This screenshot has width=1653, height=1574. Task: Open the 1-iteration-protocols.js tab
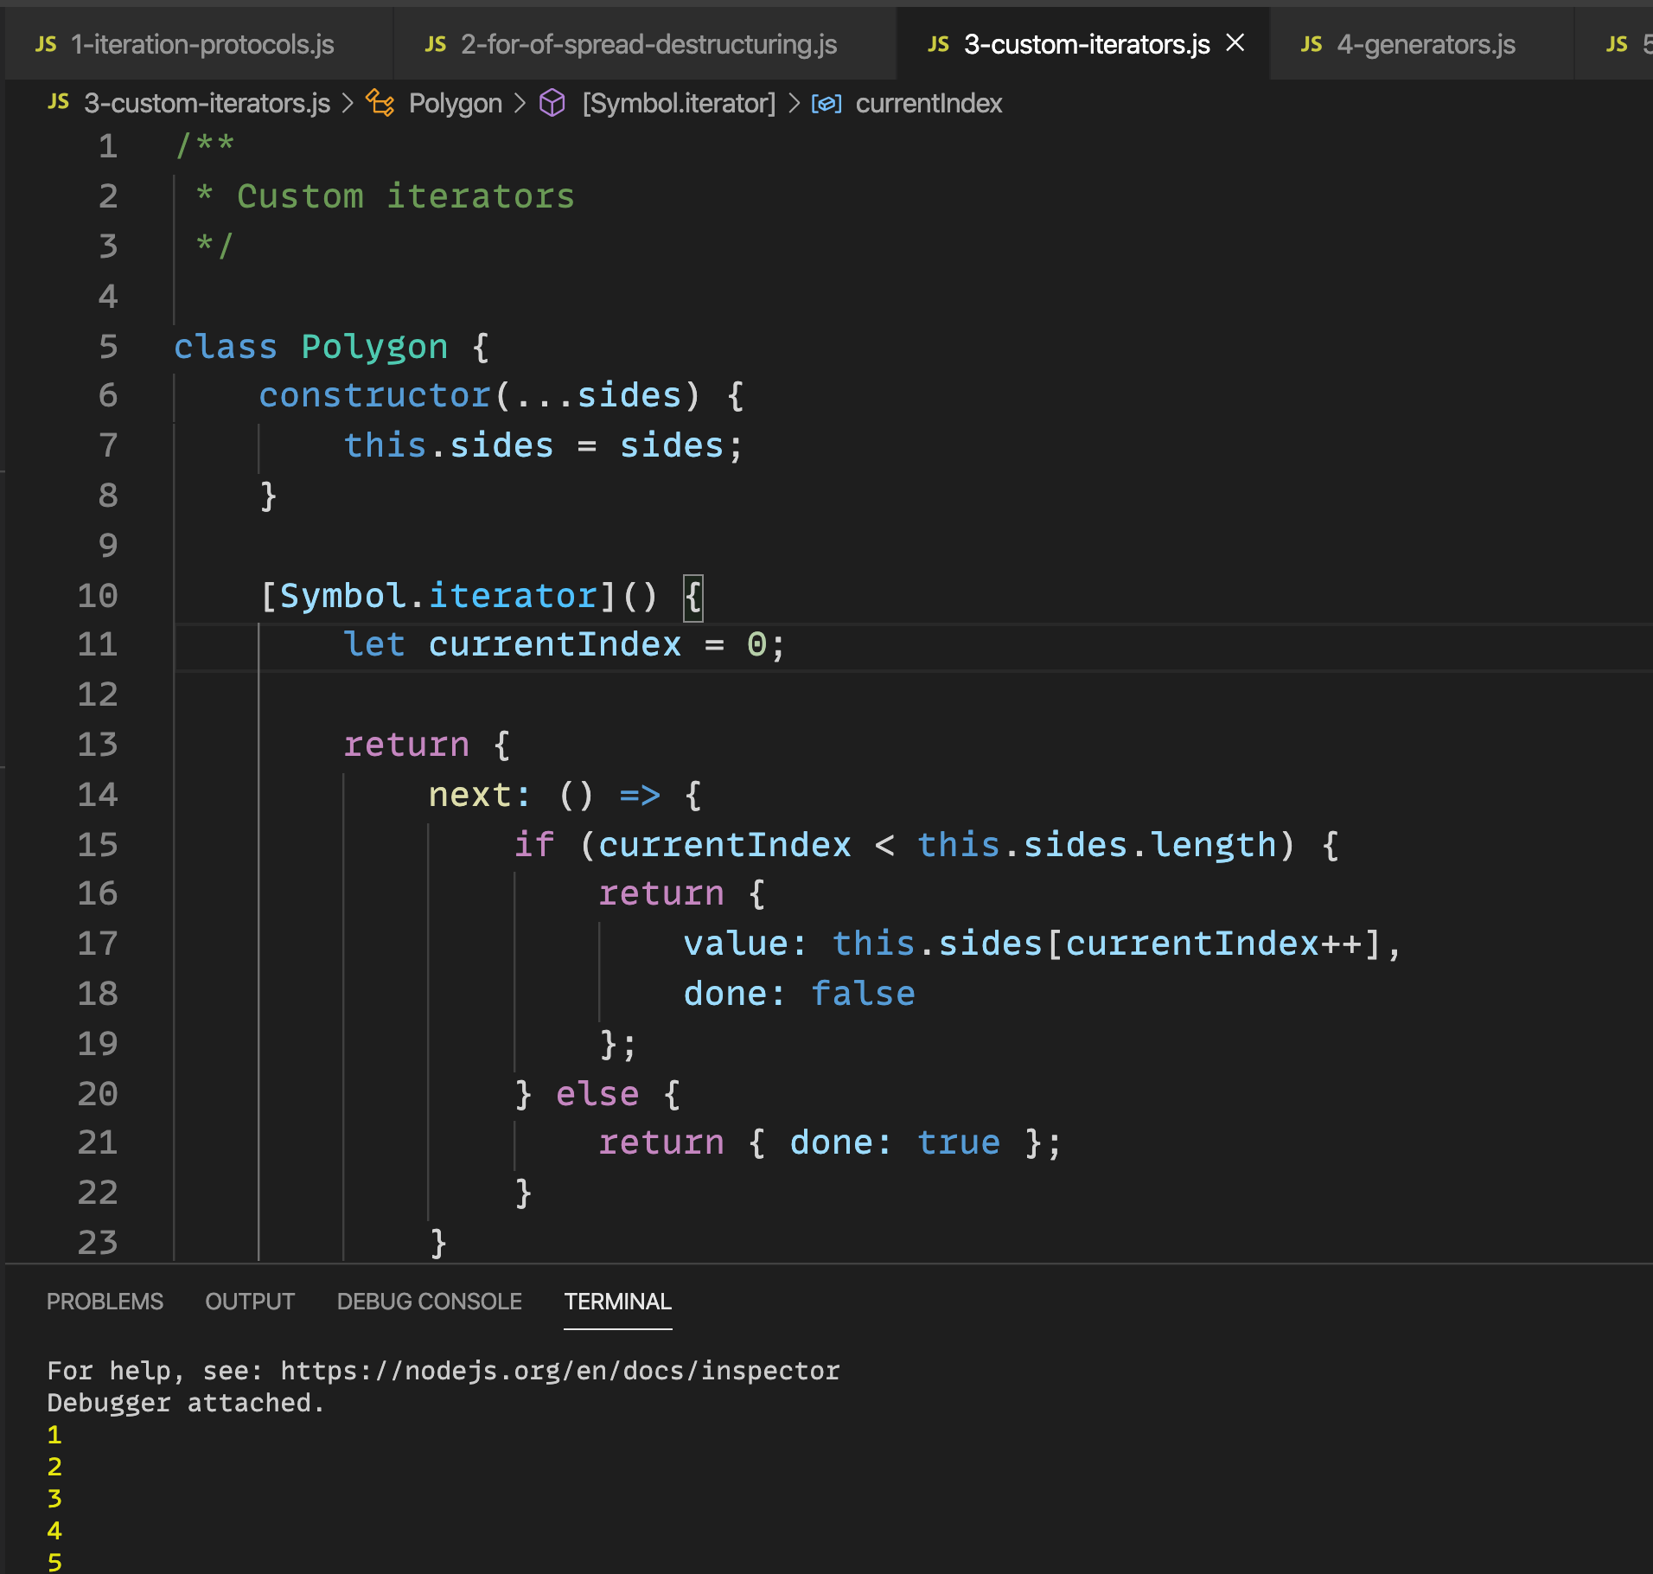coord(201,44)
